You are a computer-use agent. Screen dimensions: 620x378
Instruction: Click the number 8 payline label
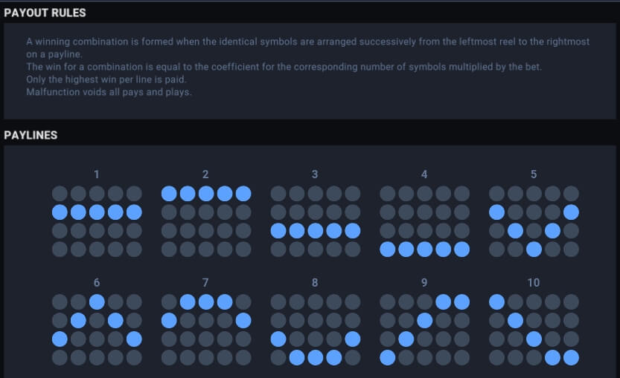click(315, 283)
